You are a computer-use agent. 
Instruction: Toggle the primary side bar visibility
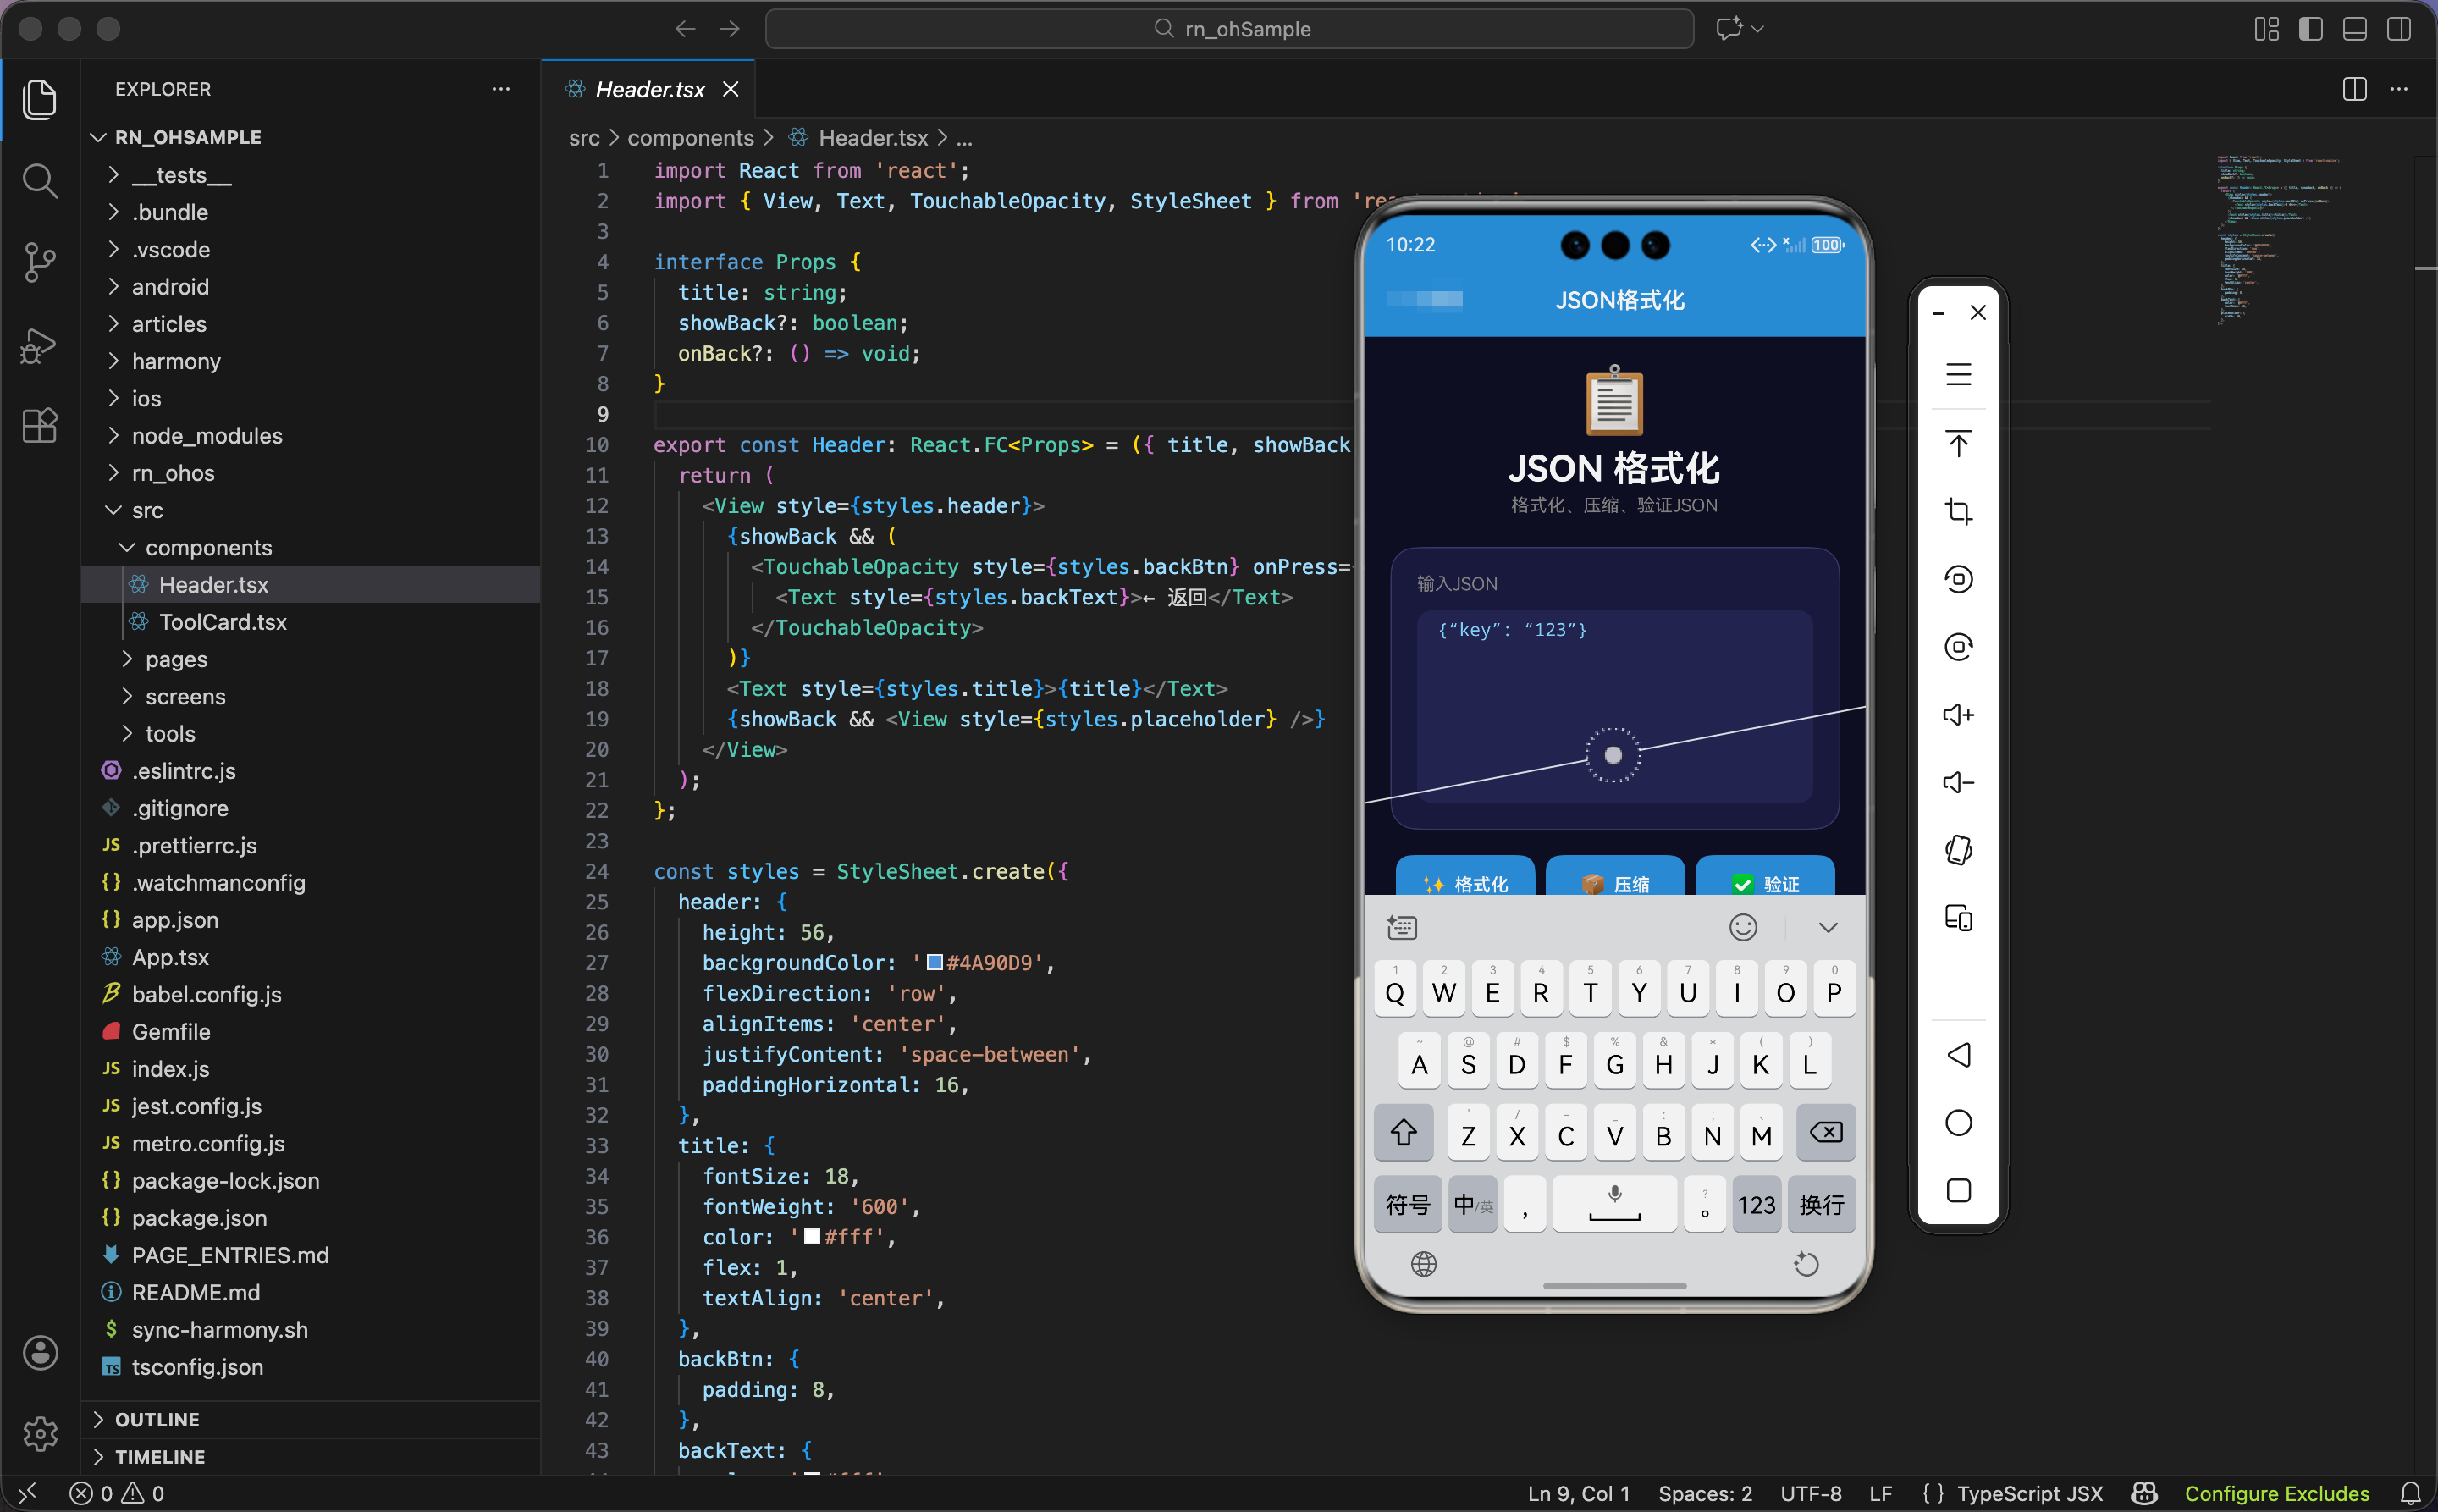coord(2310,29)
